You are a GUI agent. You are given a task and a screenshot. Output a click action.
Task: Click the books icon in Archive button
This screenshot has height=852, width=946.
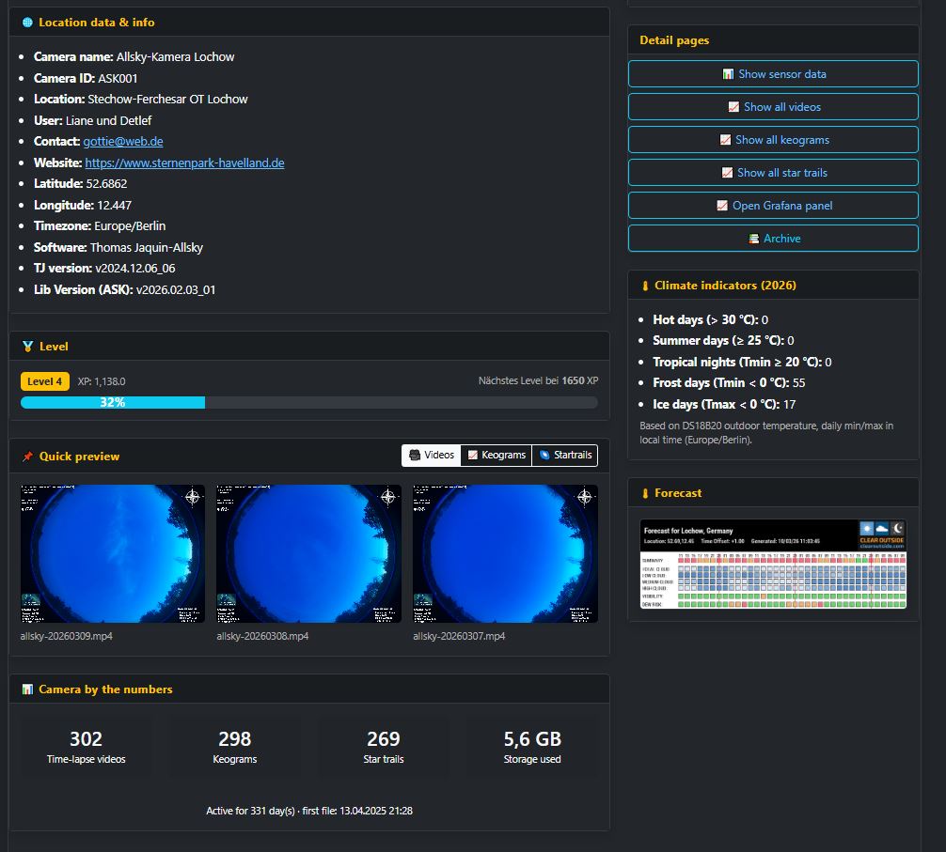[753, 239]
